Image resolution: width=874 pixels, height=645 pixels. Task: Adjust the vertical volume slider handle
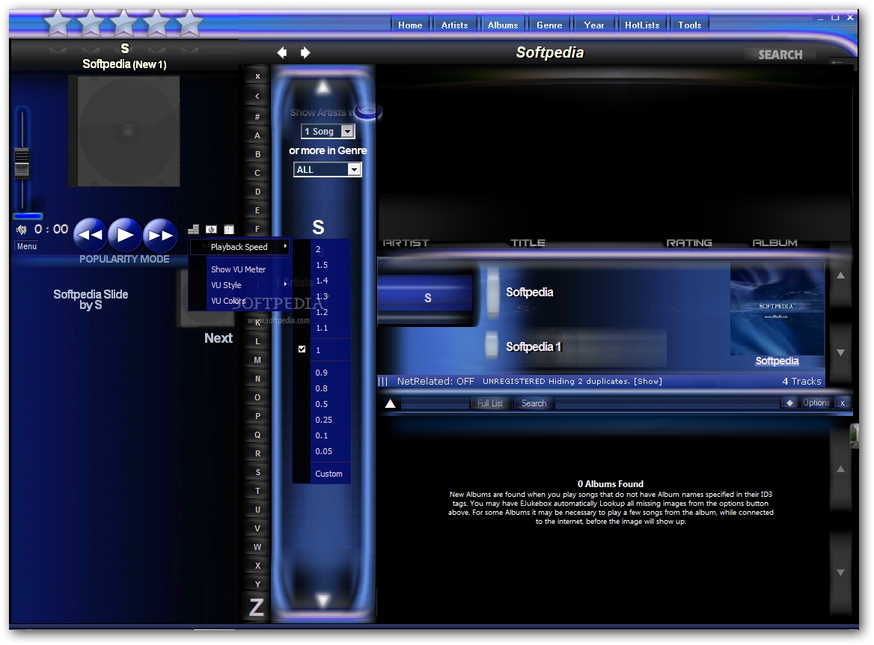(22, 163)
